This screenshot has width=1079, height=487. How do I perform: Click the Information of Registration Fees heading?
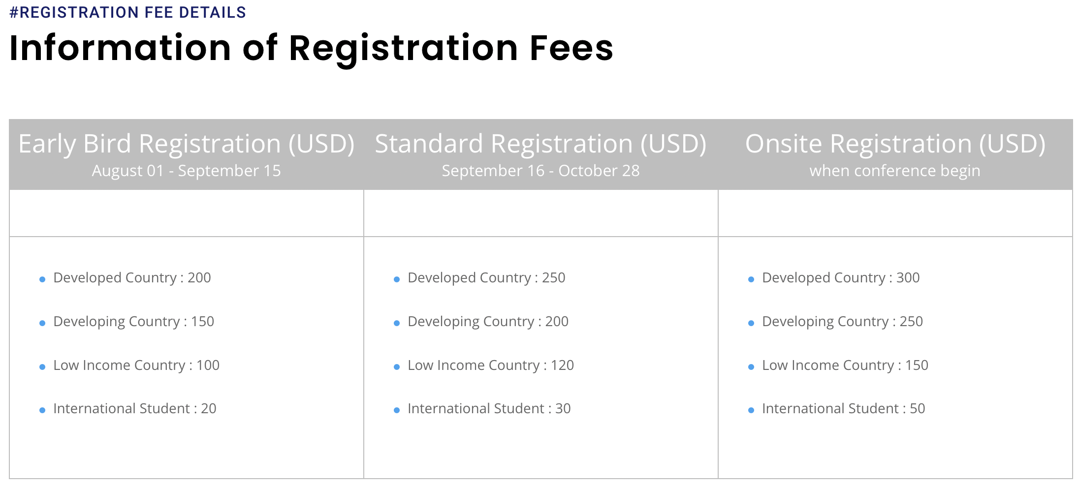coord(311,48)
